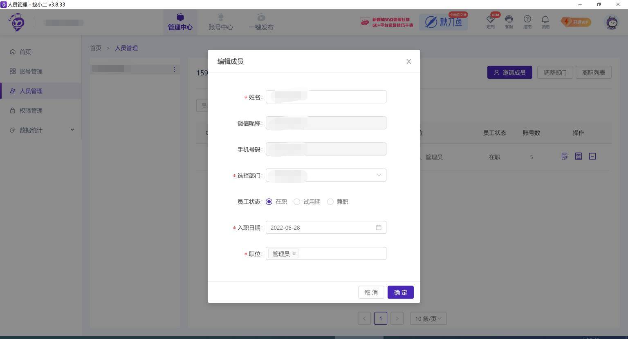Open the department three-dot more menu
Image resolution: width=628 pixels, height=339 pixels.
(x=175, y=69)
